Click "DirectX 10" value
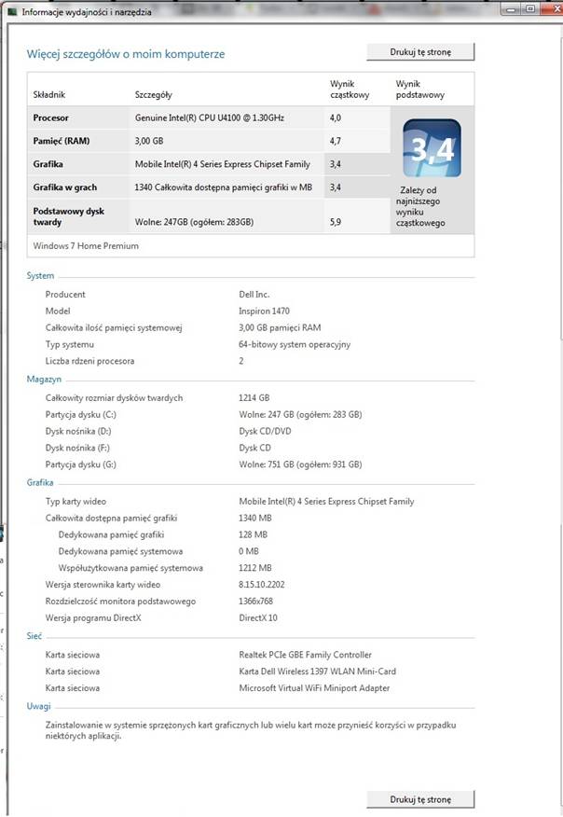This screenshot has height=817, width=563. click(x=258, y=618)
